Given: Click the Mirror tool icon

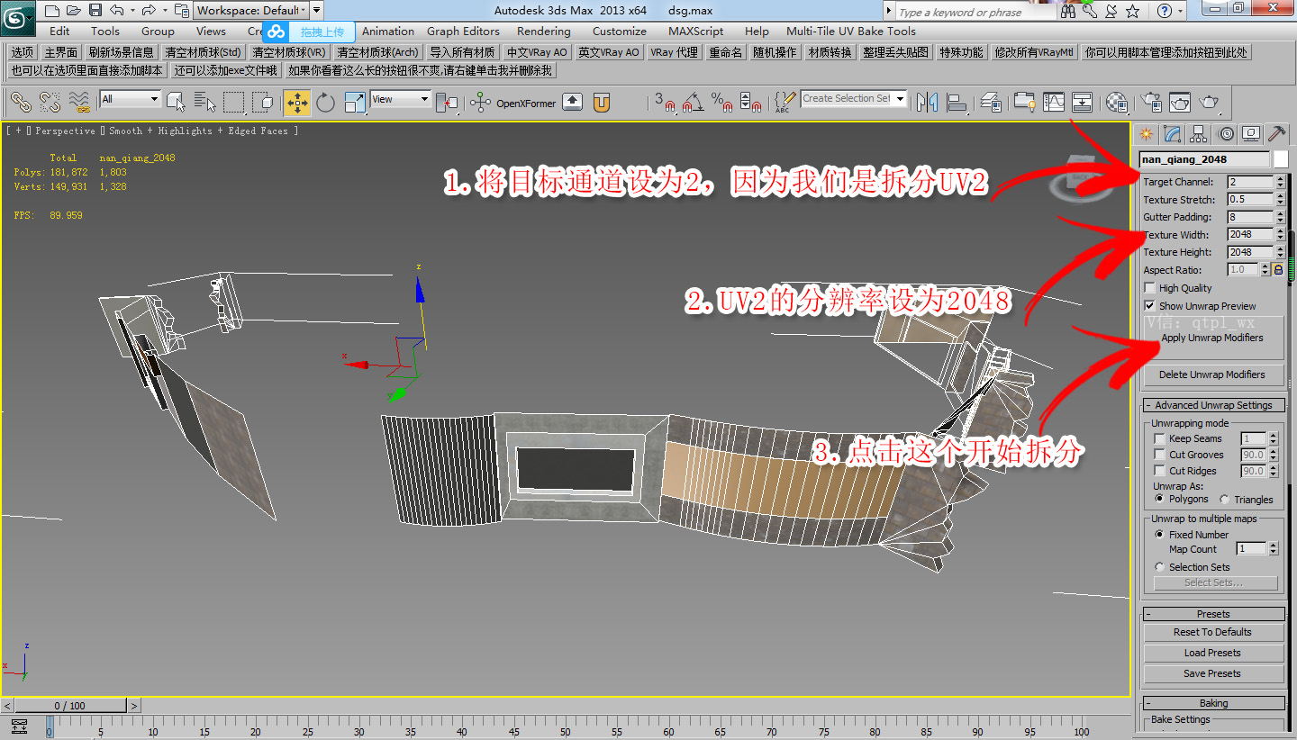Looking at the screenshot, I should (928, 103).
